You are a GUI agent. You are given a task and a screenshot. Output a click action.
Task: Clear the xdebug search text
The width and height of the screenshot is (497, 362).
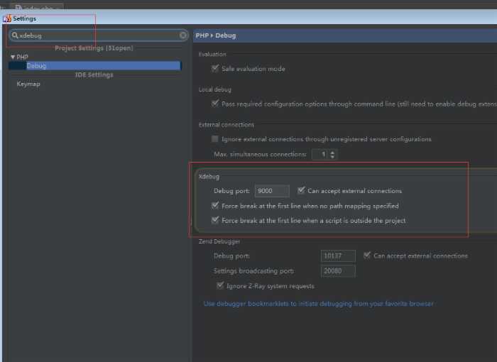click(183, 35)
